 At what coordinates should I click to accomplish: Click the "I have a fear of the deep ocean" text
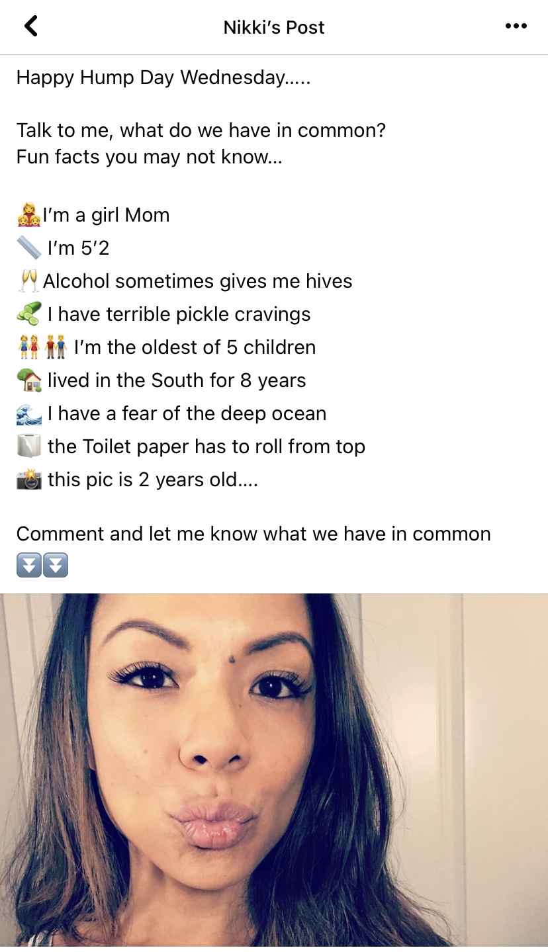click(187, 413)
